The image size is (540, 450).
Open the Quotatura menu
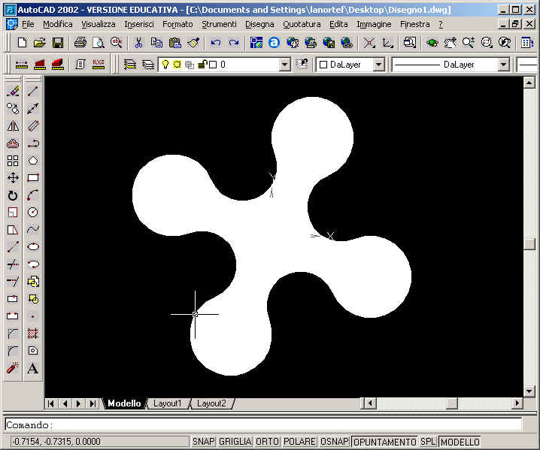pos(302,24)
